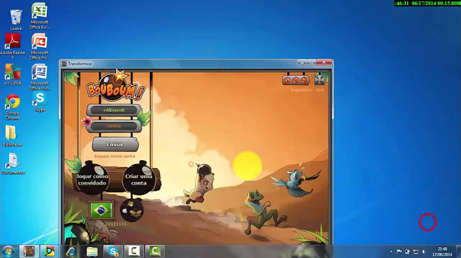Viewport: 461px width, 258px height.
Task: Click the Transformice window title bar text
Action: pos(79,64)
